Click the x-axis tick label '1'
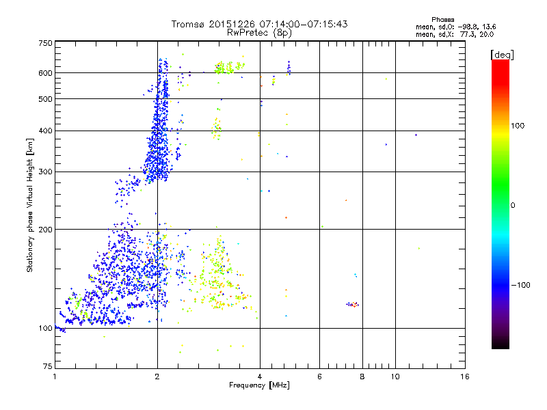The image size is (547, 410). pos(55,377)
